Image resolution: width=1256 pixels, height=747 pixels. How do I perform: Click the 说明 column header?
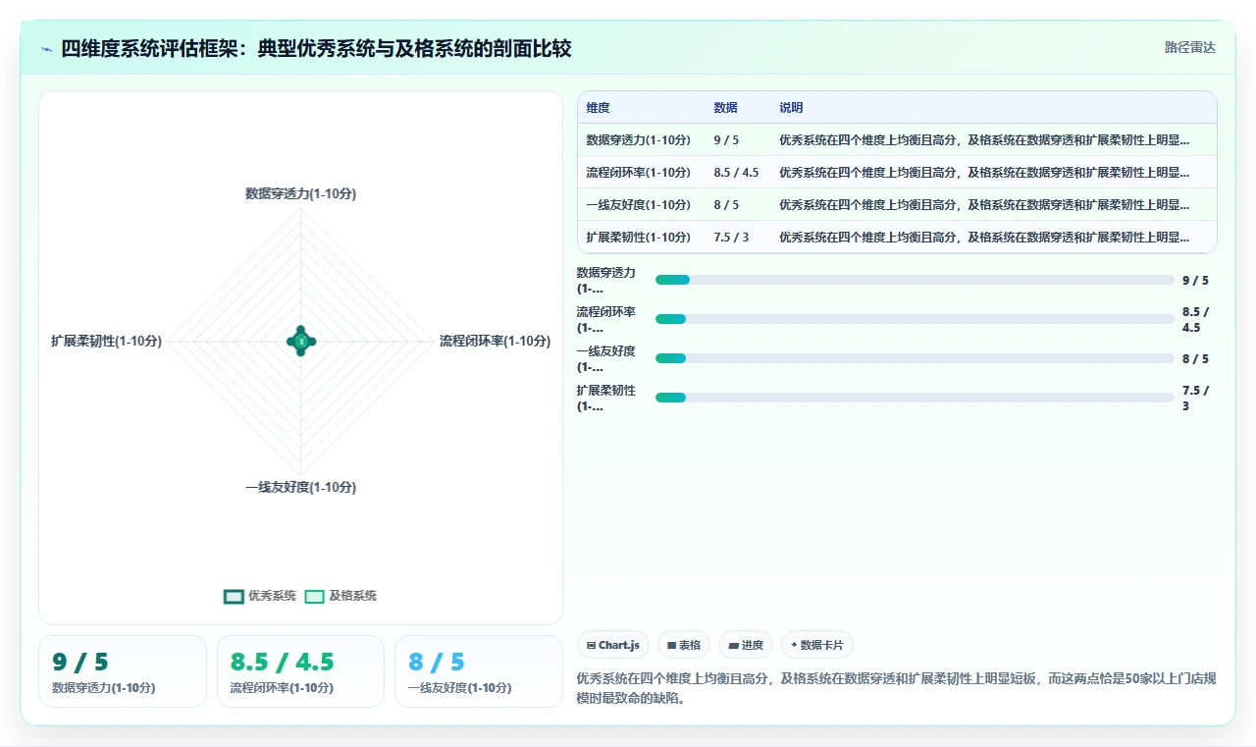pyautogui.click(x=791, y=107)
